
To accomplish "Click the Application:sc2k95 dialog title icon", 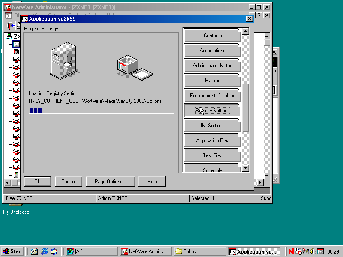I will point(25,19).
